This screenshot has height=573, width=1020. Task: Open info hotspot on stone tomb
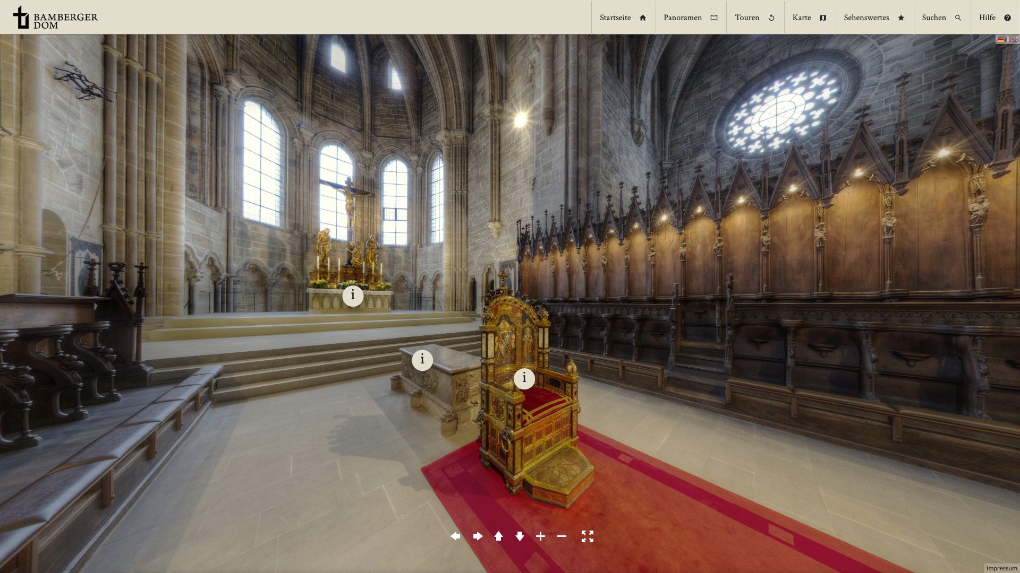(x=422, y=360)
